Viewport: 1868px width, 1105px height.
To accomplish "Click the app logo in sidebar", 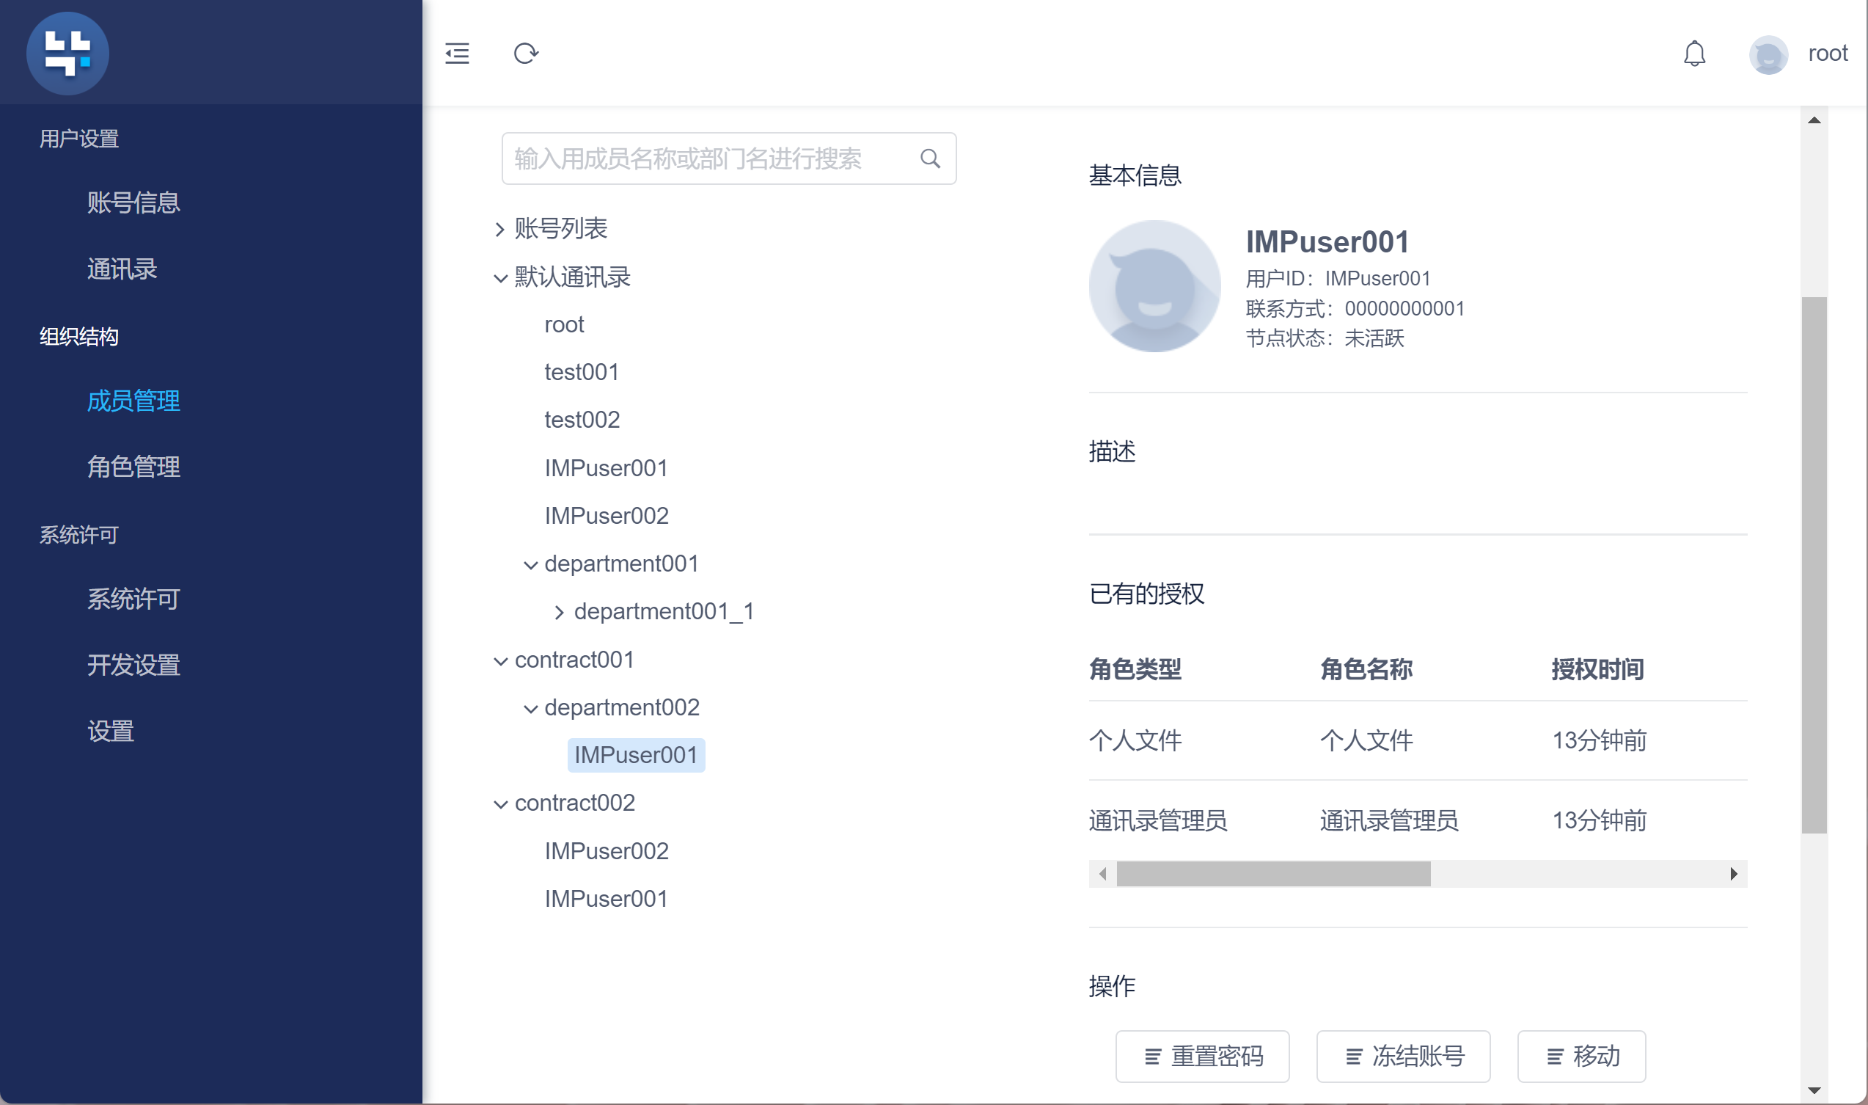I will click(x=67, y=53).
